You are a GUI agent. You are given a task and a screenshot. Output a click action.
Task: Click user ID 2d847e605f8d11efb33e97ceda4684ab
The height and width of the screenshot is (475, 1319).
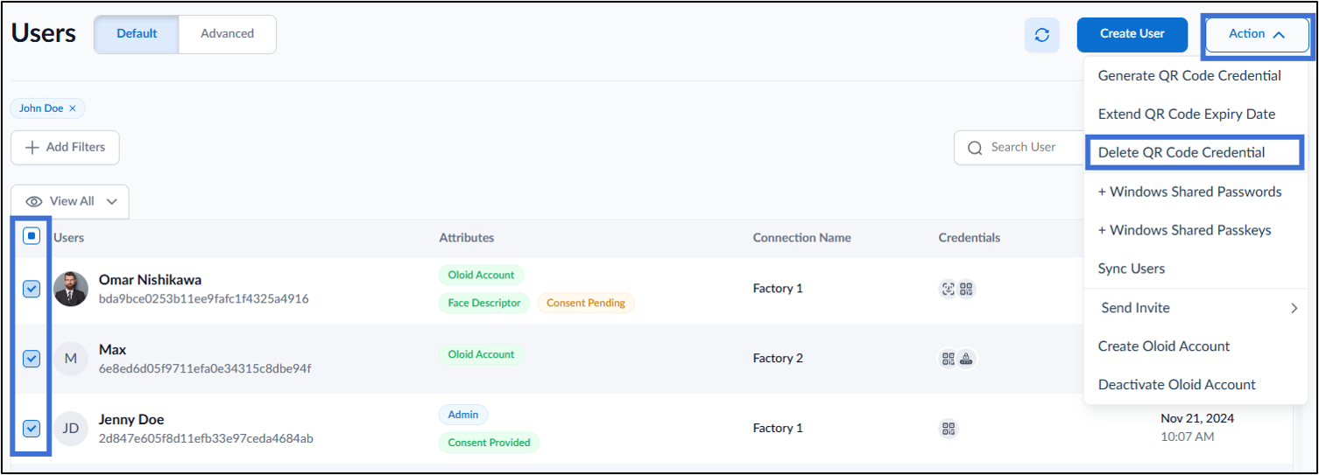[x=206, y=439]
